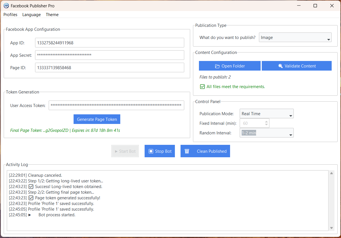Click the magnifier icon on Validate Content
The image size is (341, 238).
coord(280,66)
